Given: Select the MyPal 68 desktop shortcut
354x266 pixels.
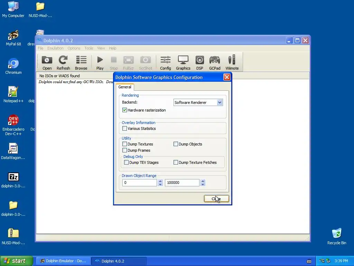Looking at the screenshot, I should pos(13,38).
